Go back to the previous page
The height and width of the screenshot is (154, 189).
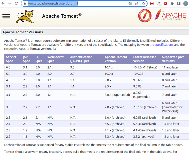coord(3,3)
